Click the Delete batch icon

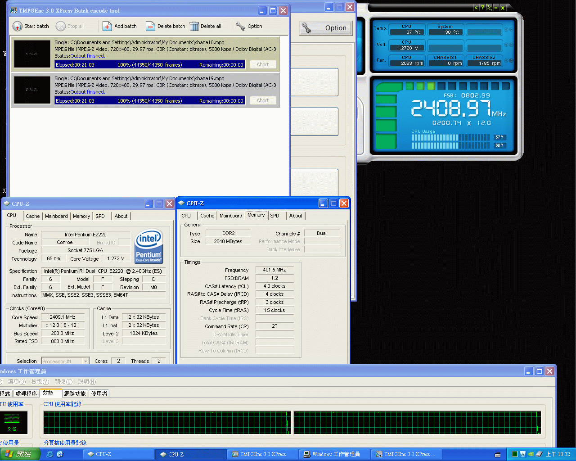(150, 26)
